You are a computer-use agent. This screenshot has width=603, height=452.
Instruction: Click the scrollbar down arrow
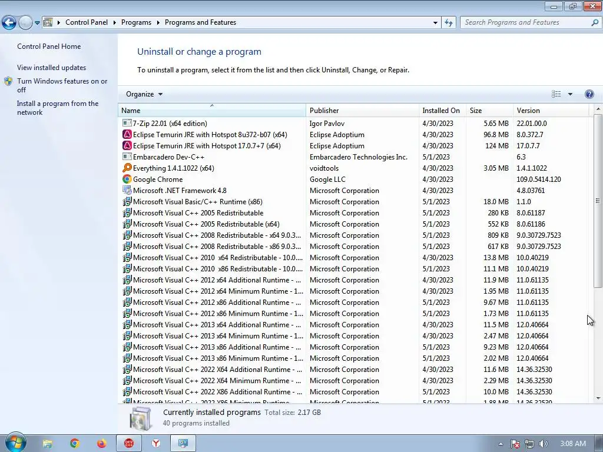[x=598, y=398]
